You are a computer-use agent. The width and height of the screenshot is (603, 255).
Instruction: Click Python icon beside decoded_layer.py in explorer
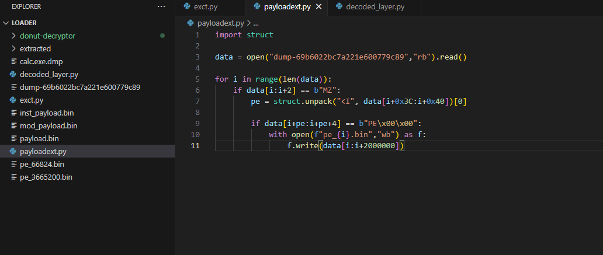pos(13,74)
